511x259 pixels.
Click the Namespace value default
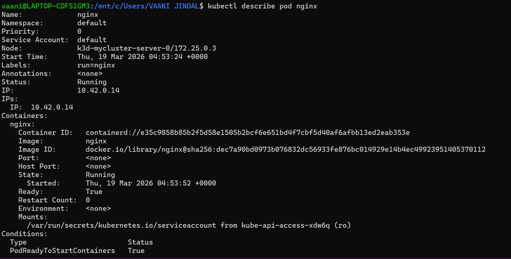coord(92,23)
